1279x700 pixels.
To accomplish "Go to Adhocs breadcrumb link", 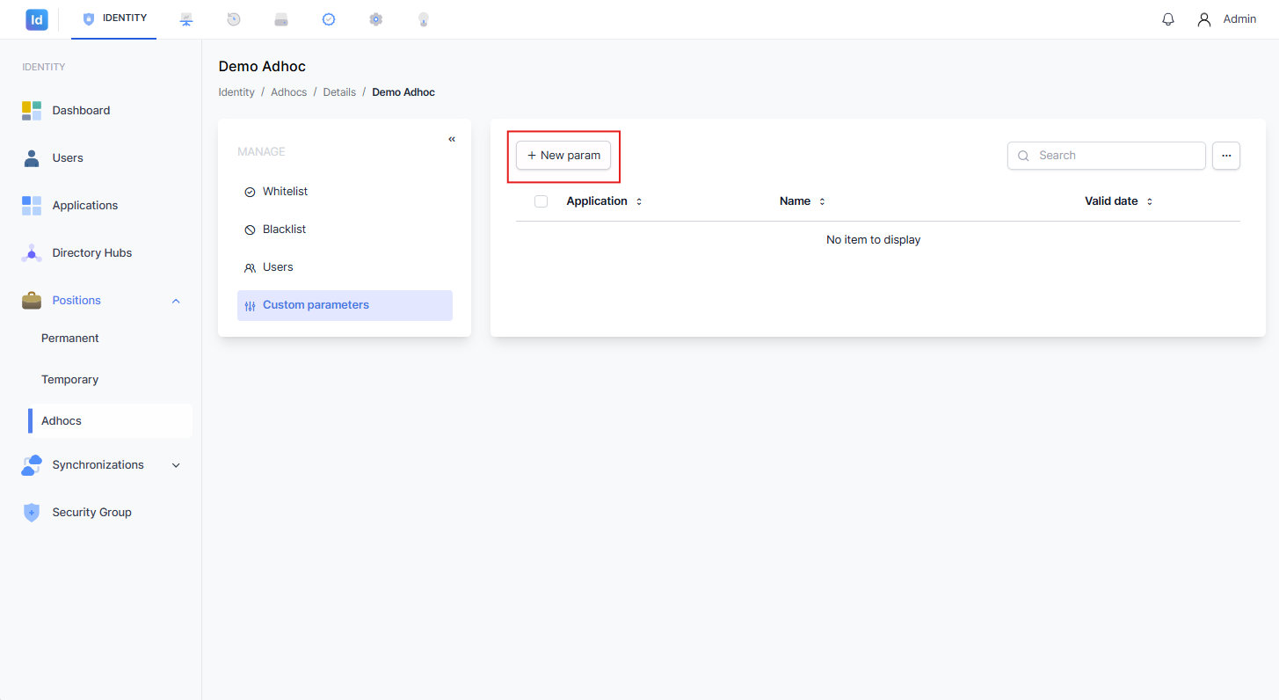I will point(288,92).
